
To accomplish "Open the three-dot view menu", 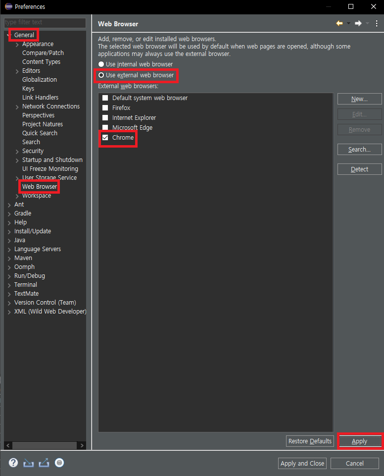I will [377, 23].
